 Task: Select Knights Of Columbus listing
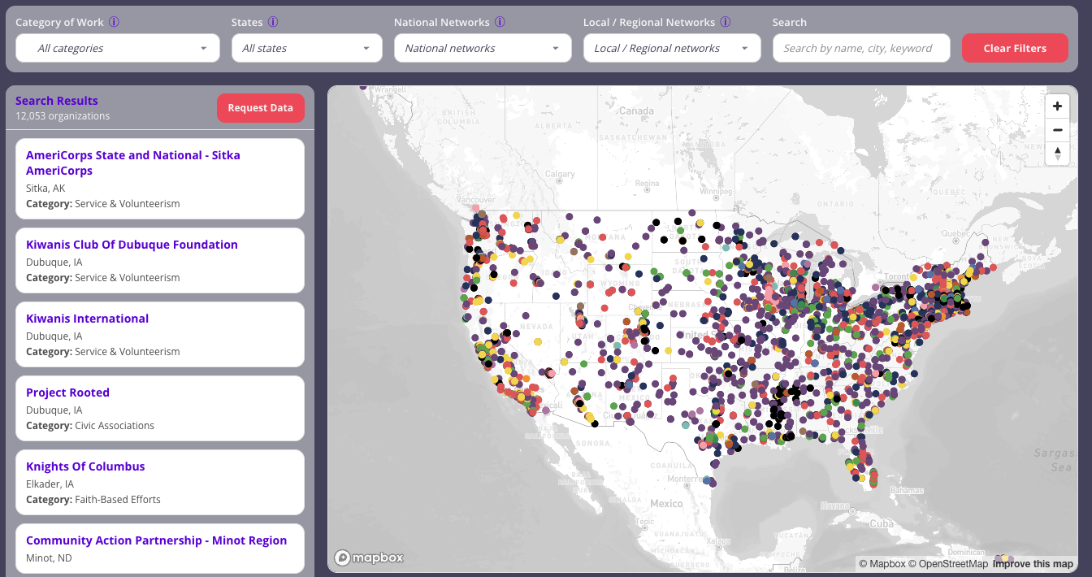[x=85, y=466]
